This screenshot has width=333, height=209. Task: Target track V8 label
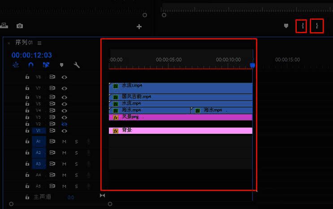[x=38, y=77]
